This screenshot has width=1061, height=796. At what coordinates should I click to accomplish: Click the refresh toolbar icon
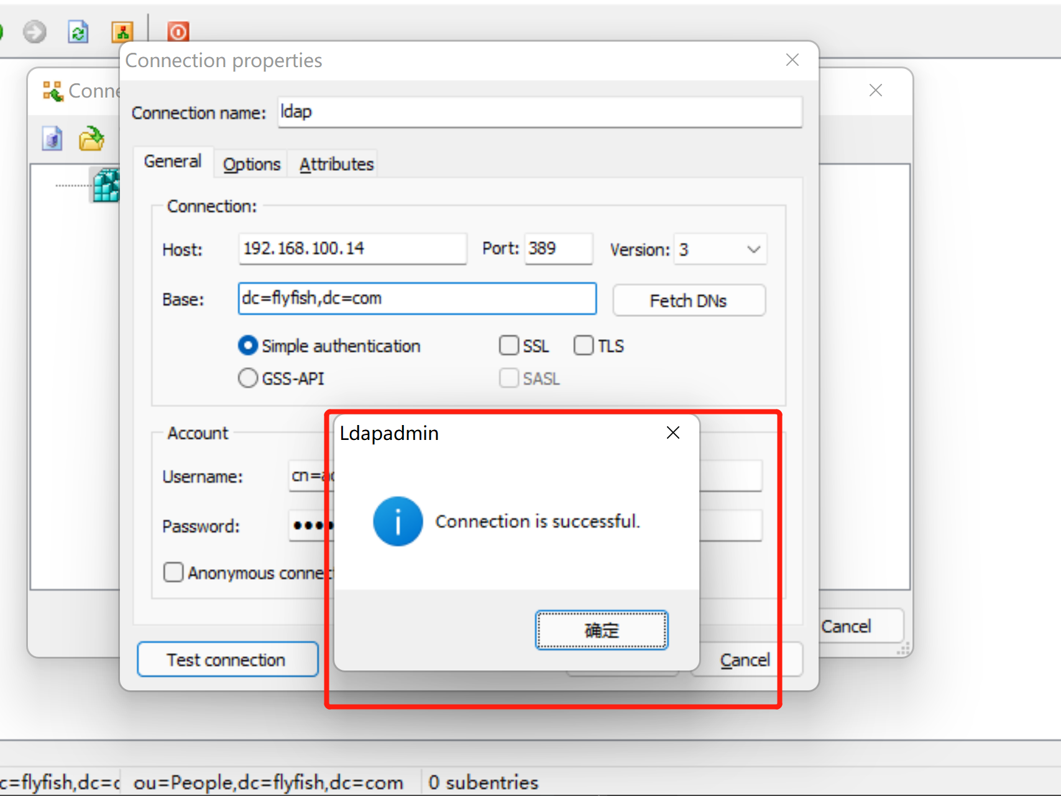[78, 32]
